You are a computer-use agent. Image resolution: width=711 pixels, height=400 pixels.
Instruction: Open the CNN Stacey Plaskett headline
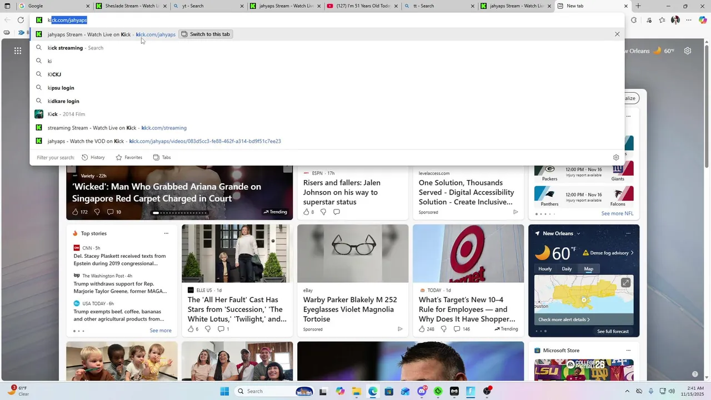coord(120,259)
